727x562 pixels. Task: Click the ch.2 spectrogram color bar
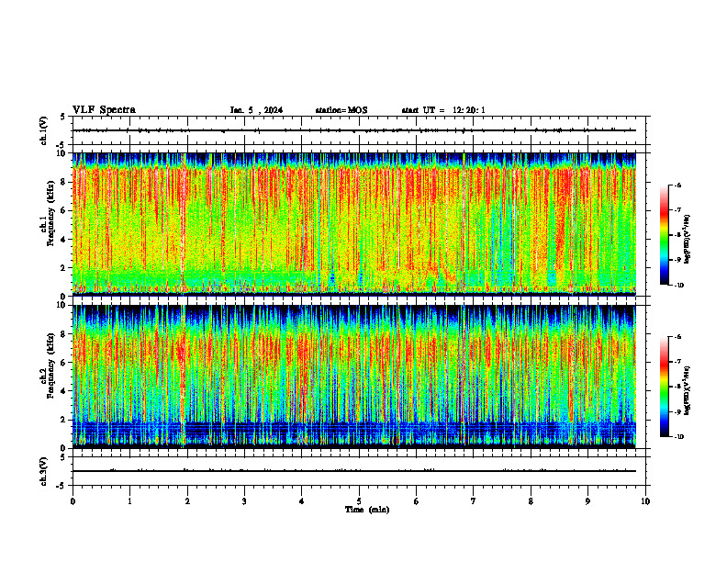click(664, 387)
